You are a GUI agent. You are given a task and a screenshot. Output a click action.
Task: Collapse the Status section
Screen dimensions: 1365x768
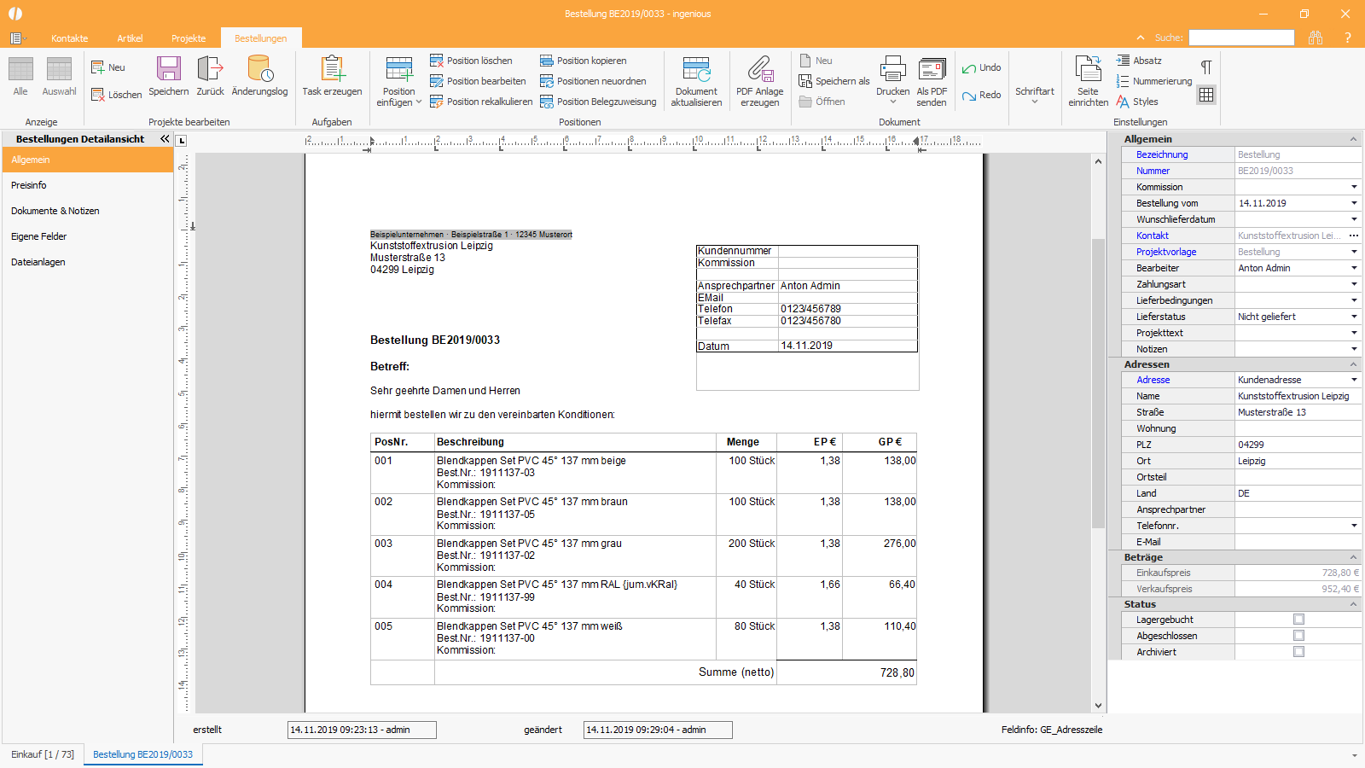click(x=1353, y=604)
